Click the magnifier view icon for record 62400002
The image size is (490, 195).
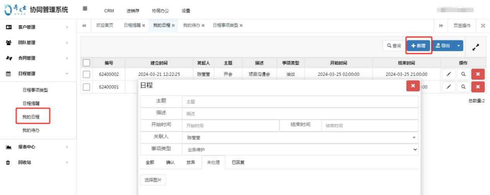pos(463,74)
